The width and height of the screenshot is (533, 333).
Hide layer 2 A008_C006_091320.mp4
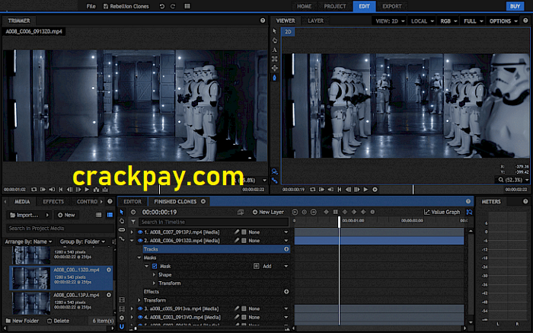pyautogui.click(x=139, y=241)
